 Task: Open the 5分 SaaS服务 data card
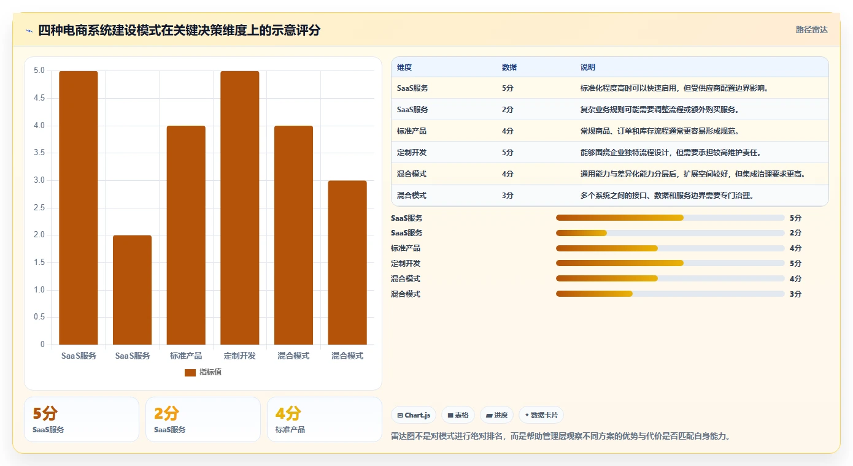[x=82, y=419]
